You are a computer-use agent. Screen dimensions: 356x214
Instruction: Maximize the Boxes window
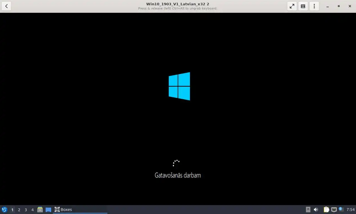pos(339,6)
